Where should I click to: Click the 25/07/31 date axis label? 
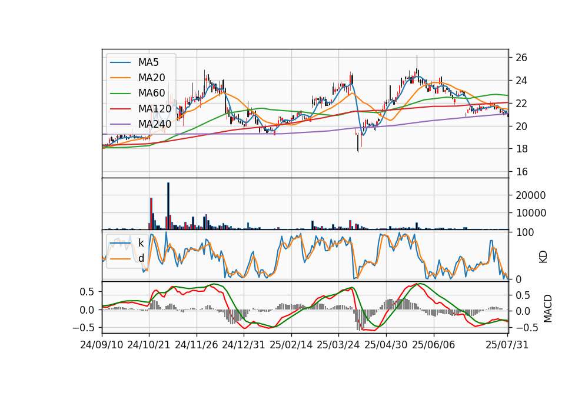(507, 345)
